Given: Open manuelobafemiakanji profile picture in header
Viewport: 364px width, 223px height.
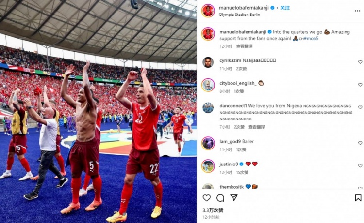Looking at the screenshot, I should tap(208, 11).
